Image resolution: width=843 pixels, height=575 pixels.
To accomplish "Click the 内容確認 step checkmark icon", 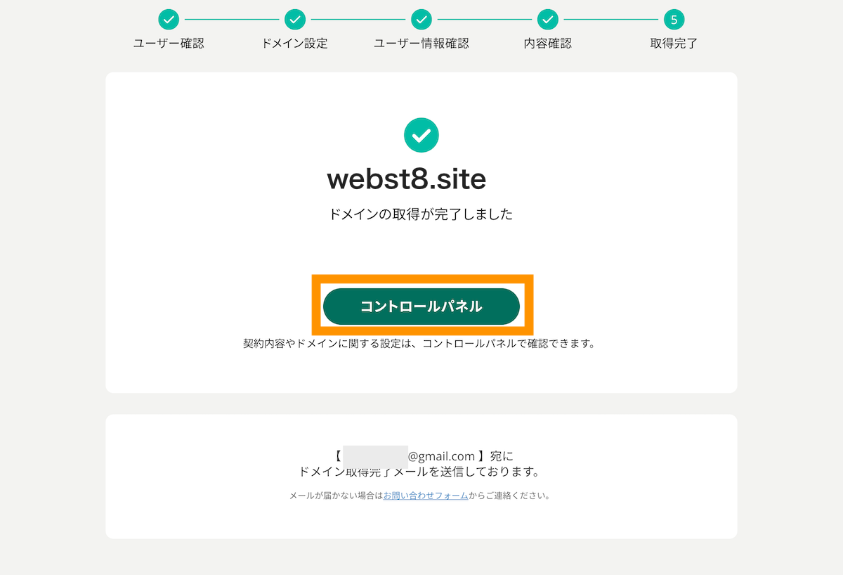I will [x=548, y=19].
